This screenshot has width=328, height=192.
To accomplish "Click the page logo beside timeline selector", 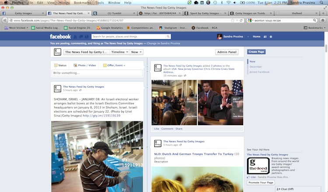I will coord(58,52).
